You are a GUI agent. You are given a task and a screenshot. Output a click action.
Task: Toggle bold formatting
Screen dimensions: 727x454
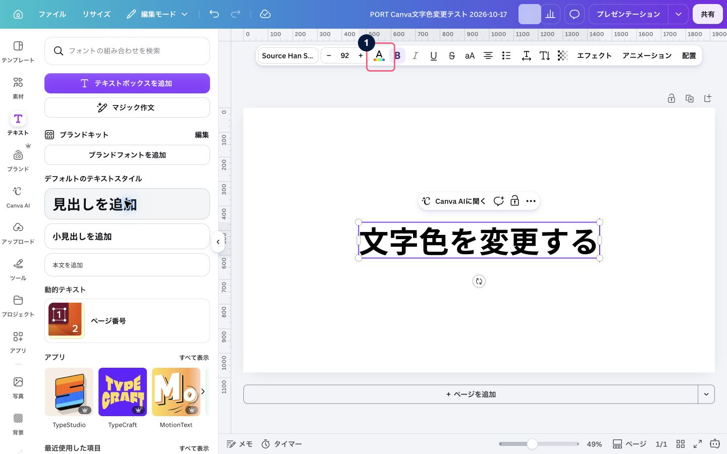397,55
